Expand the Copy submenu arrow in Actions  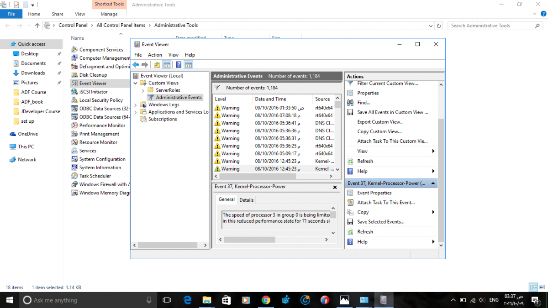[433, 212]
